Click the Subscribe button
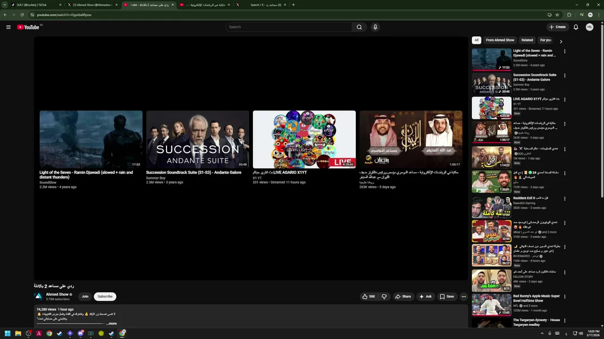This screenshot has width=604, height=339. click(x=105, y=297)
